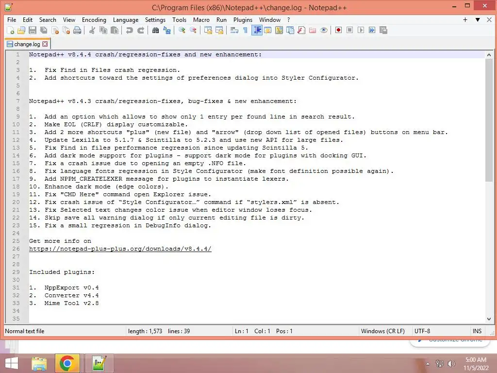Open the Define your language icon

[x=268, y=30]
